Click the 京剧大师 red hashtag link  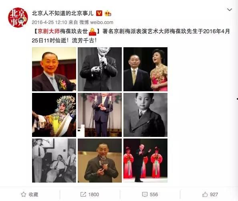pos(48,31)
